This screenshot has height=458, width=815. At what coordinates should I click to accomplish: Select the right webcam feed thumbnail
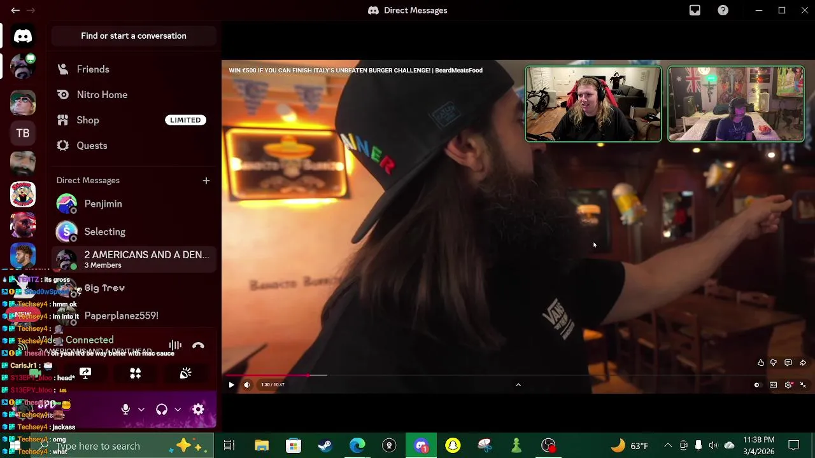tap(736, 104)
